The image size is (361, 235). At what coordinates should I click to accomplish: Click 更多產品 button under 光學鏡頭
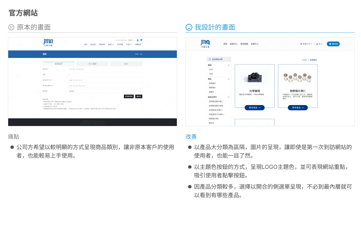[x=254, y=108]
